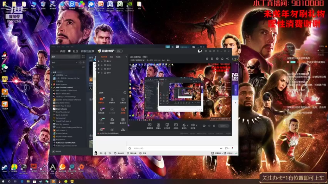Click the add game button in Steam

[57, 151]
